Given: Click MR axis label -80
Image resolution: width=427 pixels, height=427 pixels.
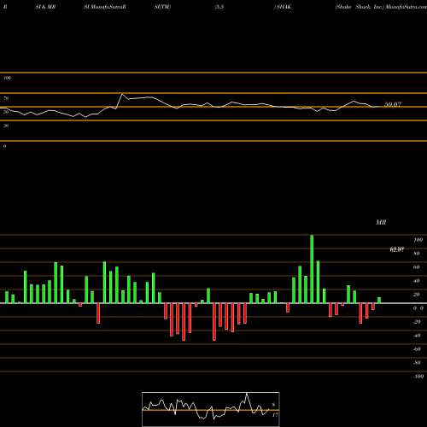Looking at the screenshot, I should coord(417,363).
